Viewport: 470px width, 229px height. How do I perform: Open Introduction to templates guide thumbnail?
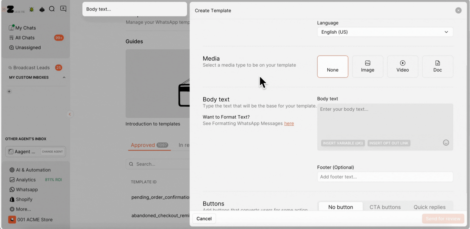pos(158,84)
